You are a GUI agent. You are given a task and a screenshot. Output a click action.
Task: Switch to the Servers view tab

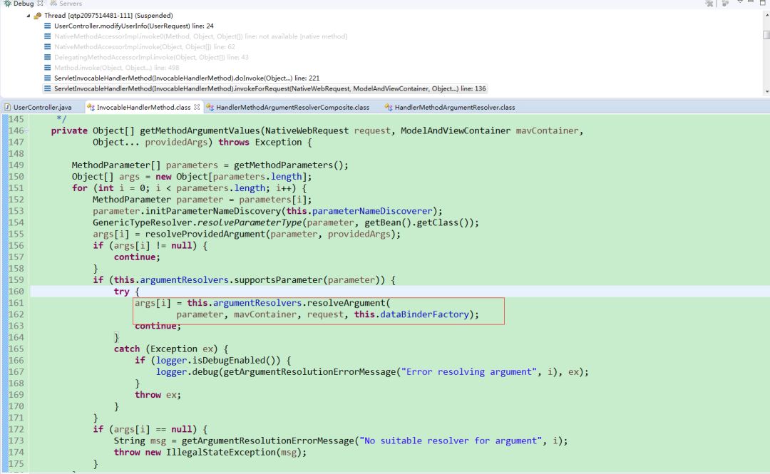pyautogui.click(x=66, y=4)
